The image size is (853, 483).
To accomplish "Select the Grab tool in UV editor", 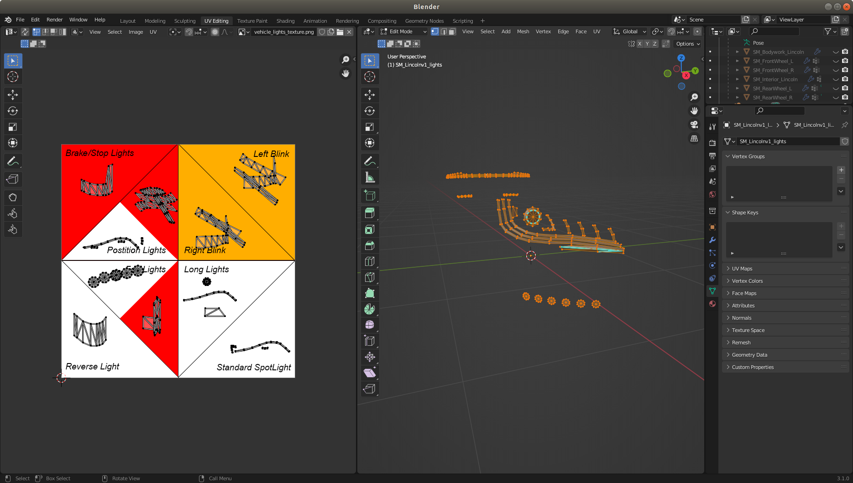I will [13, 197].
